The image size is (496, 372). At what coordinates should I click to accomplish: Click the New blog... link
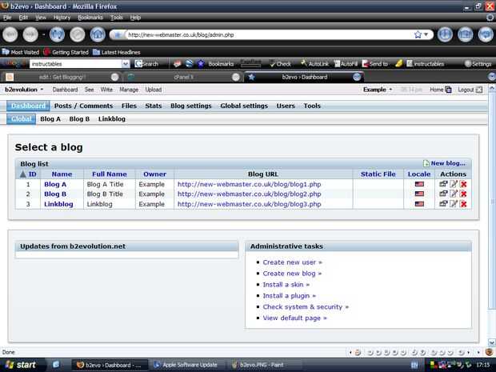(445, 163)
